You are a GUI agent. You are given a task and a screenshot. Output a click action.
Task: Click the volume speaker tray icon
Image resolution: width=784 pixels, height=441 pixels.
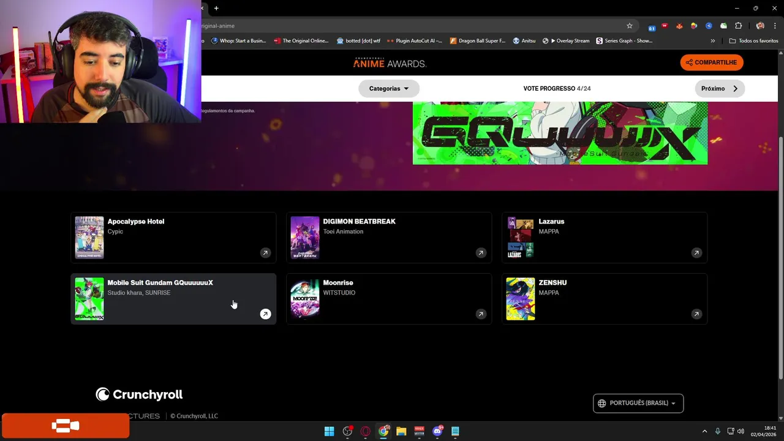pos(741,431)
